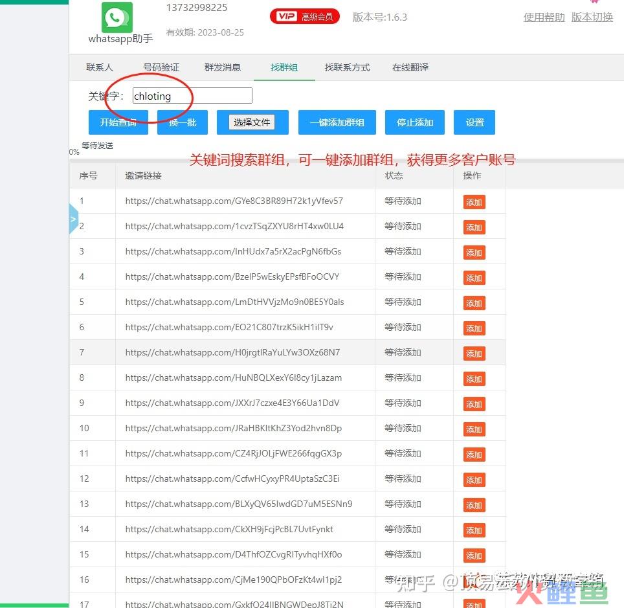
Task: Click the 序号 column header
Action: point(88,175)
